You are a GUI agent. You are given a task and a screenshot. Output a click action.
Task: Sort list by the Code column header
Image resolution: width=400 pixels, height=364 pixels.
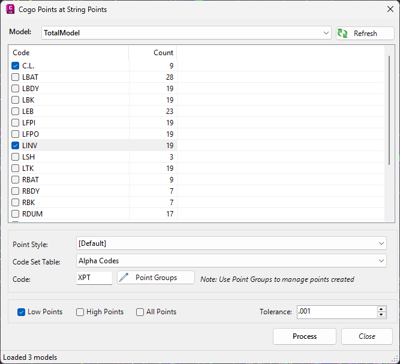click(x=68, y=53)
